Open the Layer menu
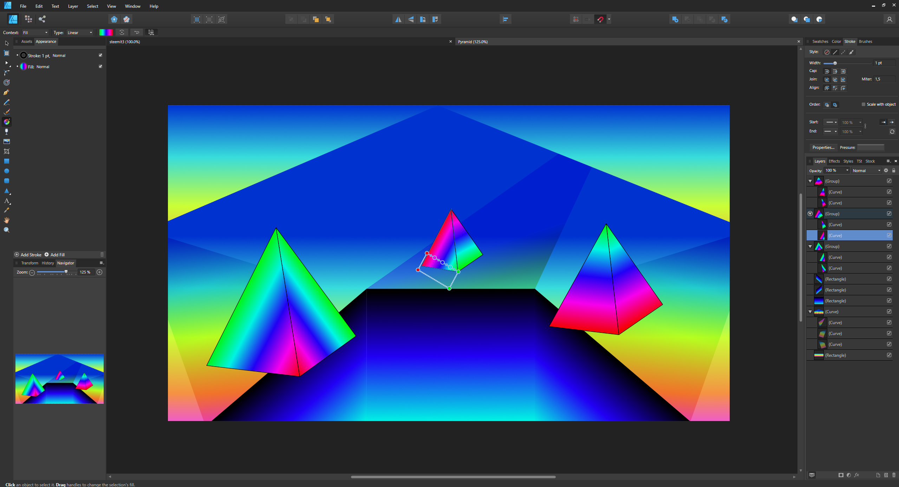This screenshot has width=899, height=487. [x=73, y=6]
